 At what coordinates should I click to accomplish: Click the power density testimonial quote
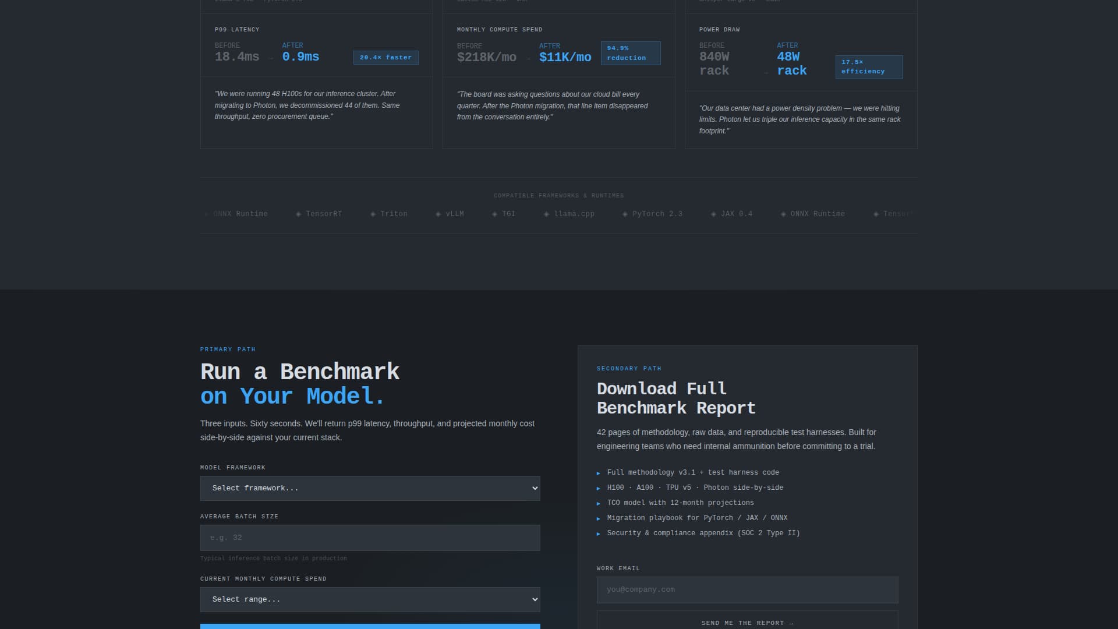click(800, 119)
